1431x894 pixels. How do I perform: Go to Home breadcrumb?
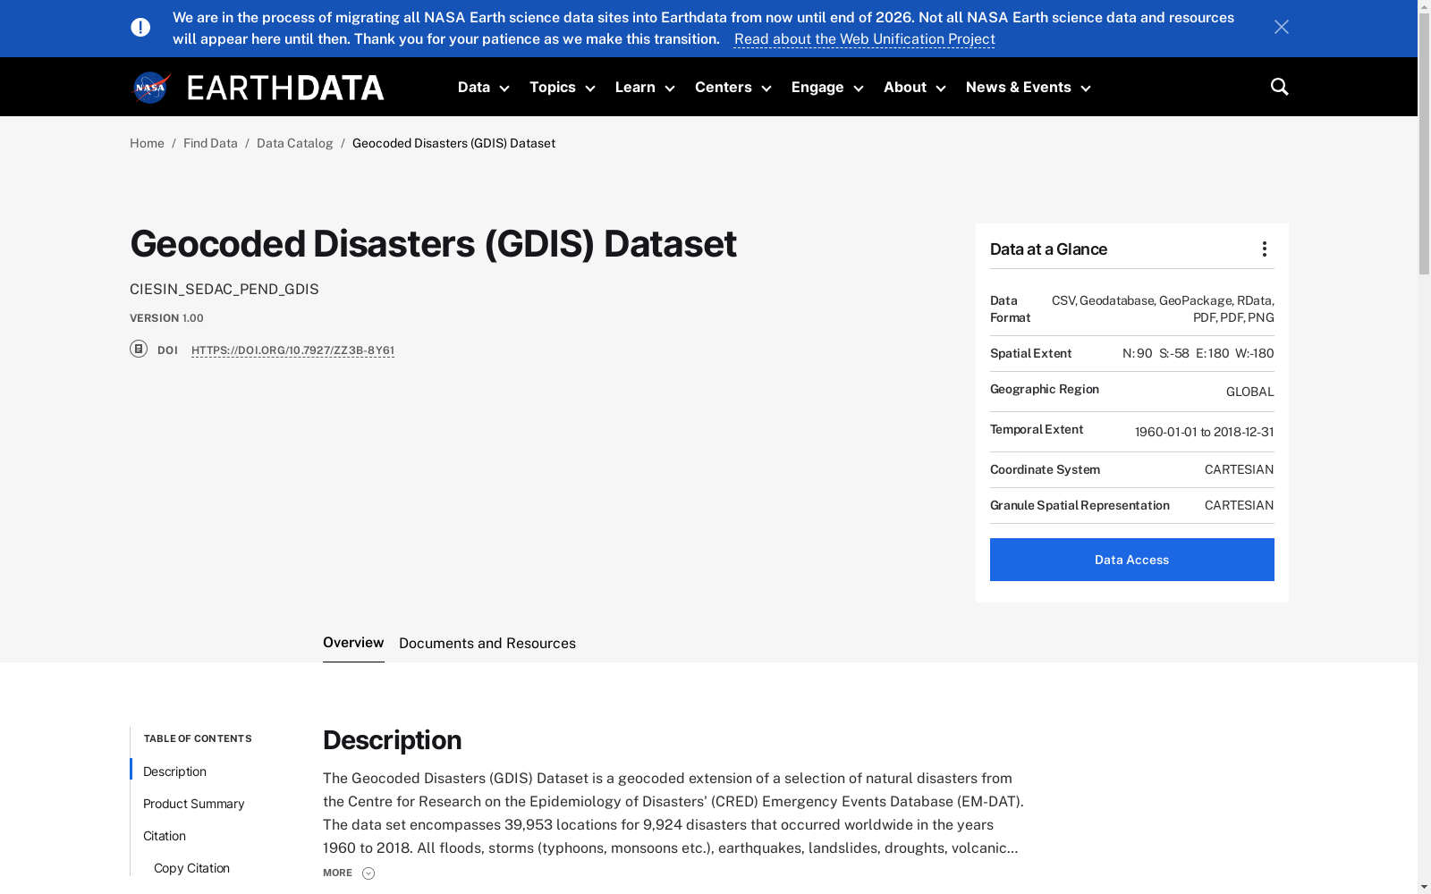tap(147, 143)
